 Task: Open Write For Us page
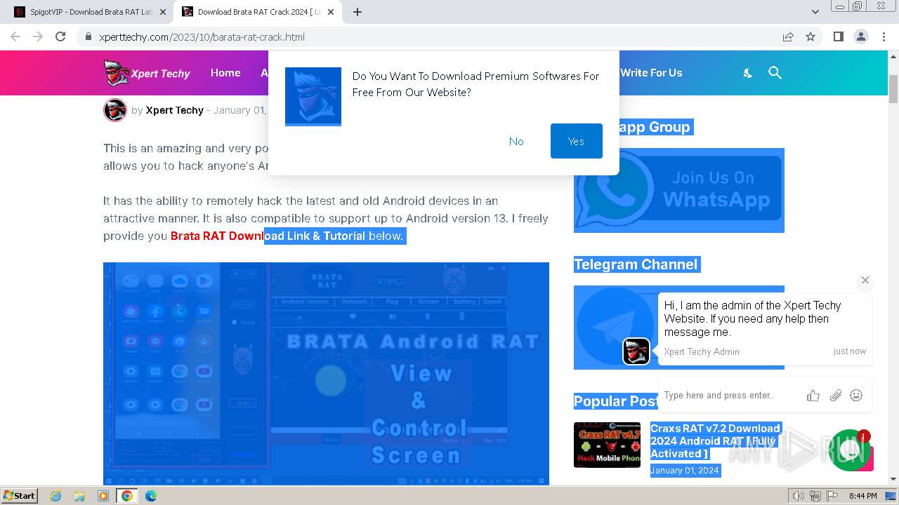click(651, 72)
